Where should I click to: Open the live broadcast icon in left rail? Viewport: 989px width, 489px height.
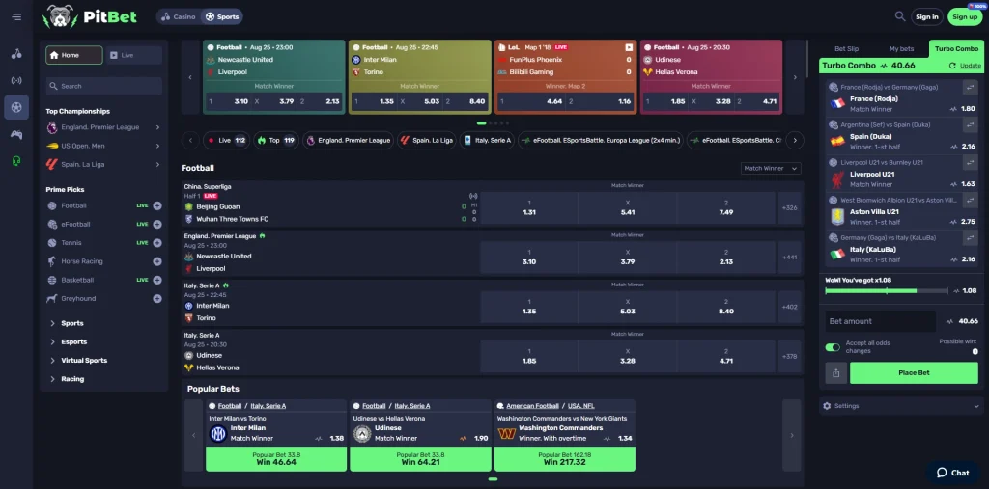tap(16, 81)
